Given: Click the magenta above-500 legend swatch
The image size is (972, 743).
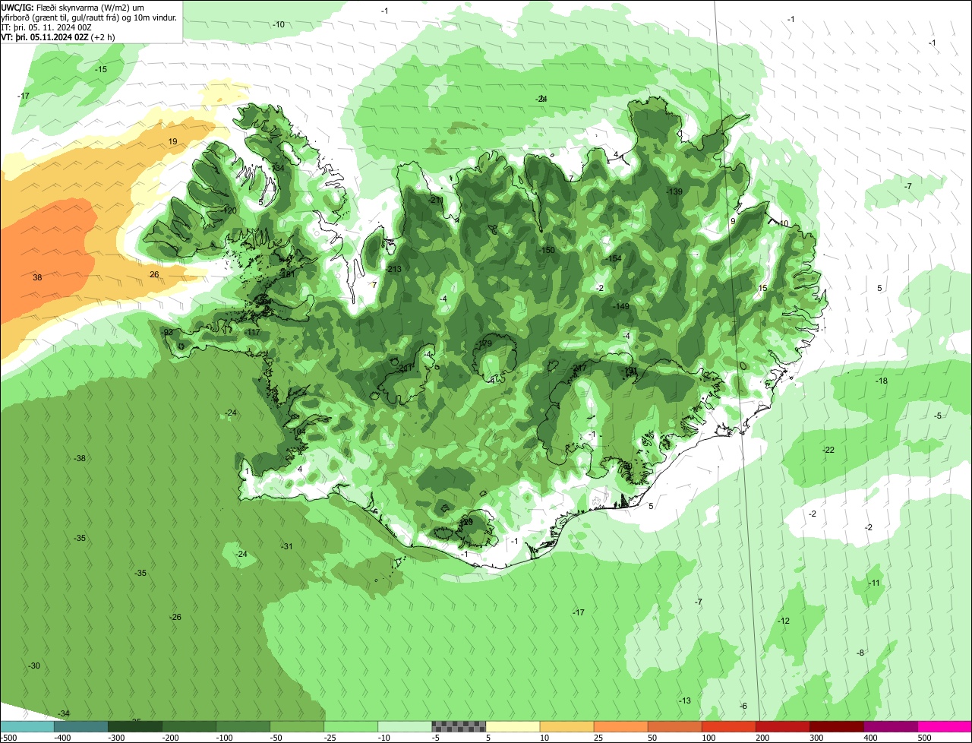Looking at the screenshot, I should [x=945, y=726].
